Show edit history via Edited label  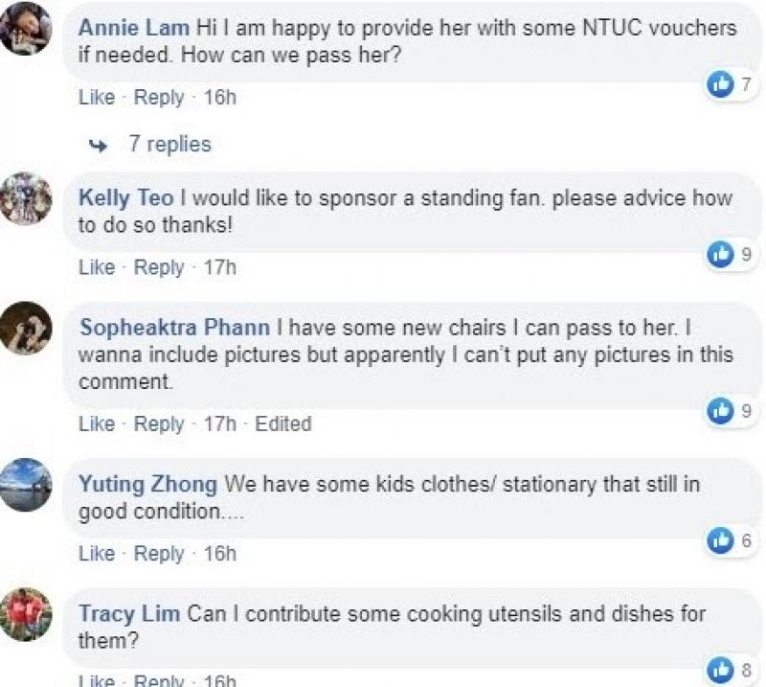[282, 424]
